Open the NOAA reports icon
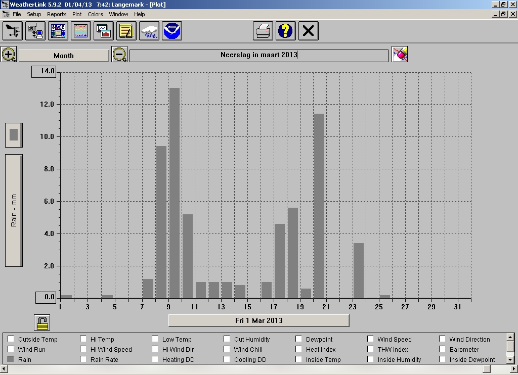Viewport: 518px width, 375px height. coord(172,31)
